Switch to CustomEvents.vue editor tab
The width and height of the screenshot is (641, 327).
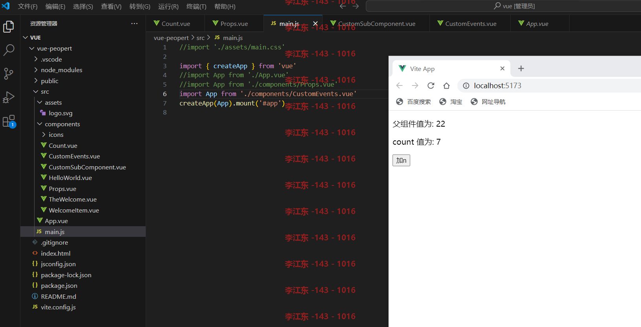470,24
